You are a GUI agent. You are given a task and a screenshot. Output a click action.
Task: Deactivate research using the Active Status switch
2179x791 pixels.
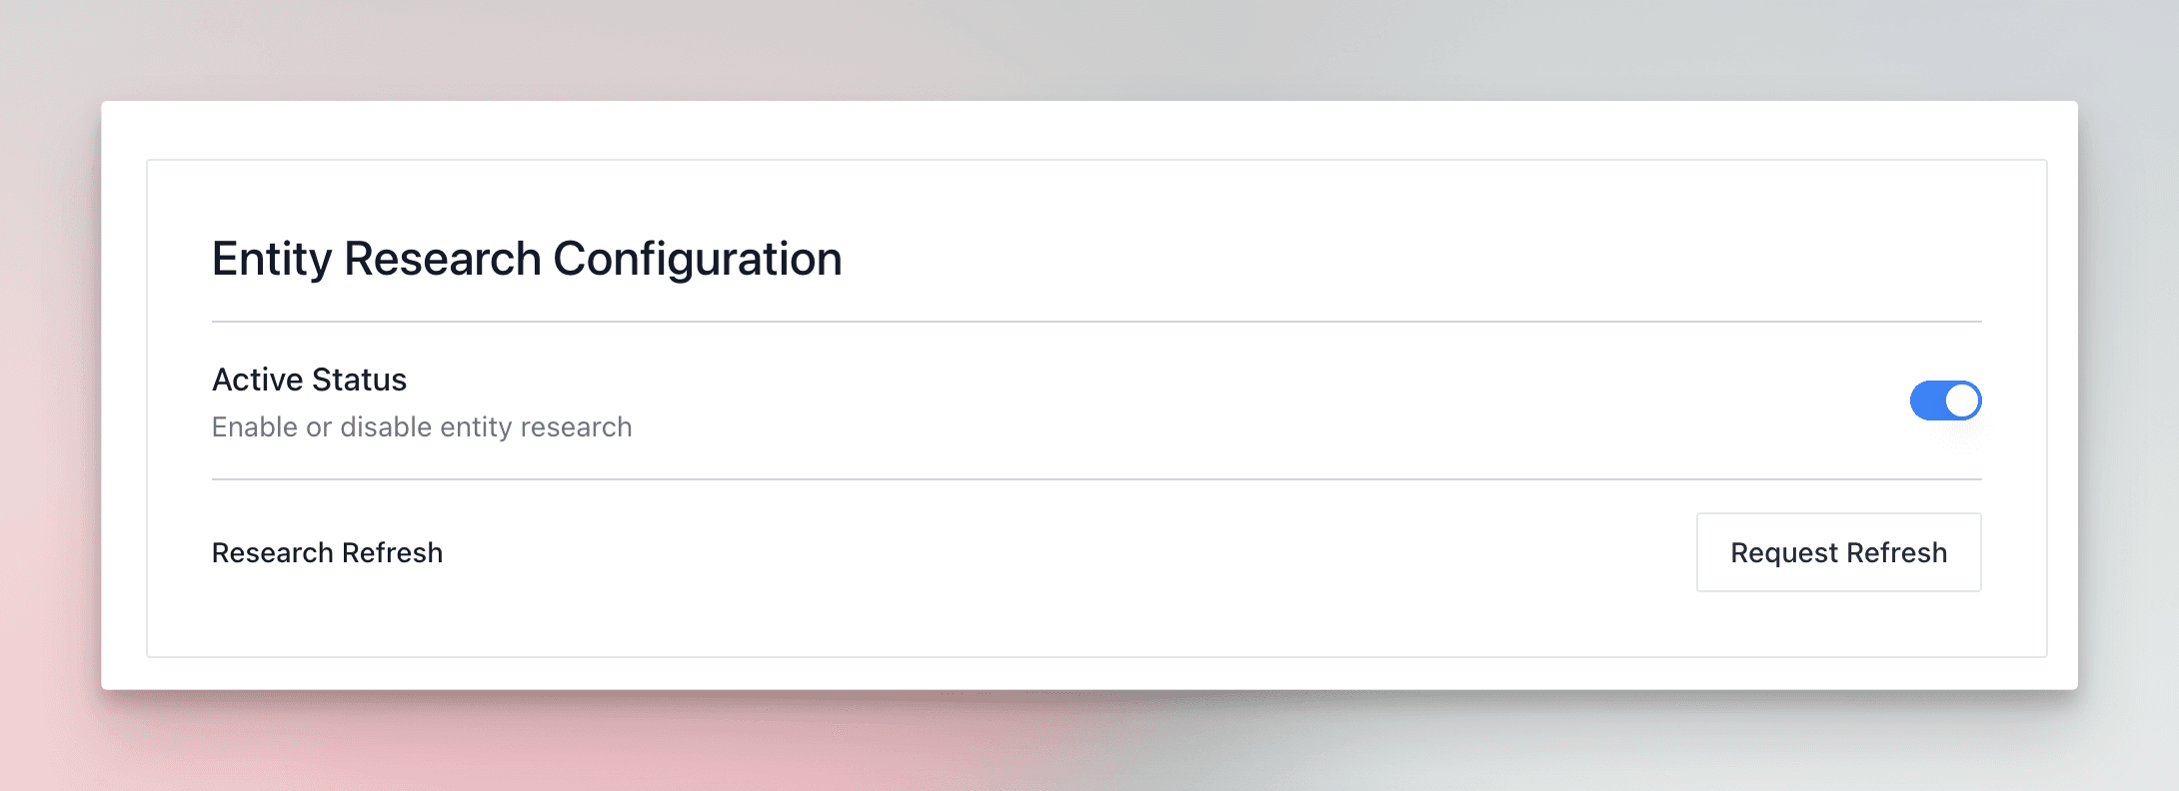[1945, 400]
